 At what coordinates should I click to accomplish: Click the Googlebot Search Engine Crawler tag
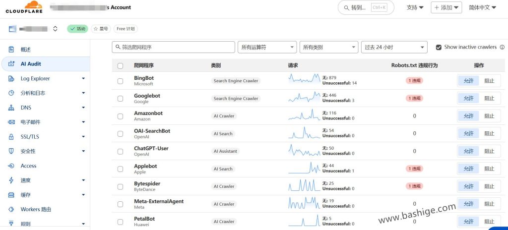[x=236, y=99]
